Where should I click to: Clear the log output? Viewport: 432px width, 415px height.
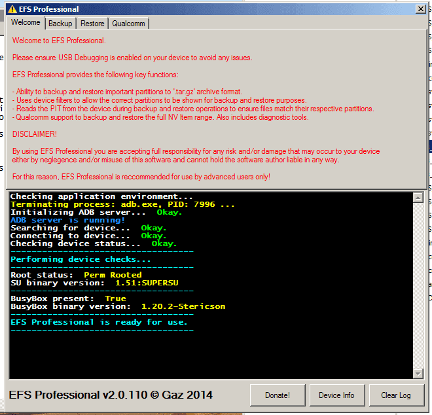point(396,395)
